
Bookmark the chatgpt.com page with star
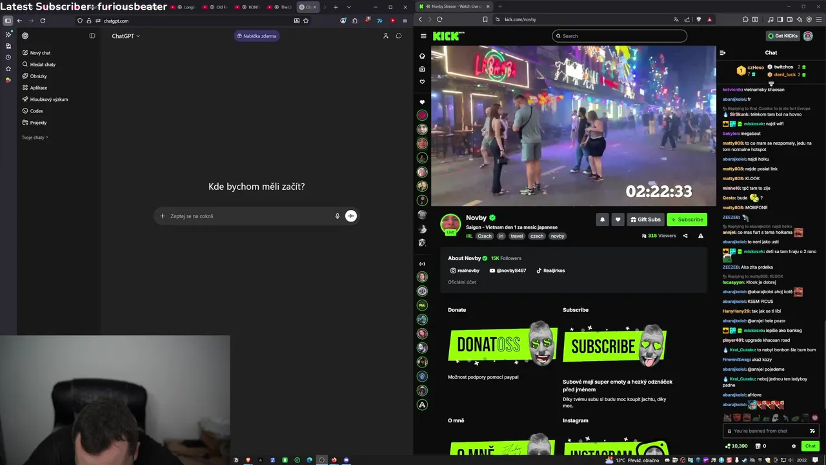[306, 21]
